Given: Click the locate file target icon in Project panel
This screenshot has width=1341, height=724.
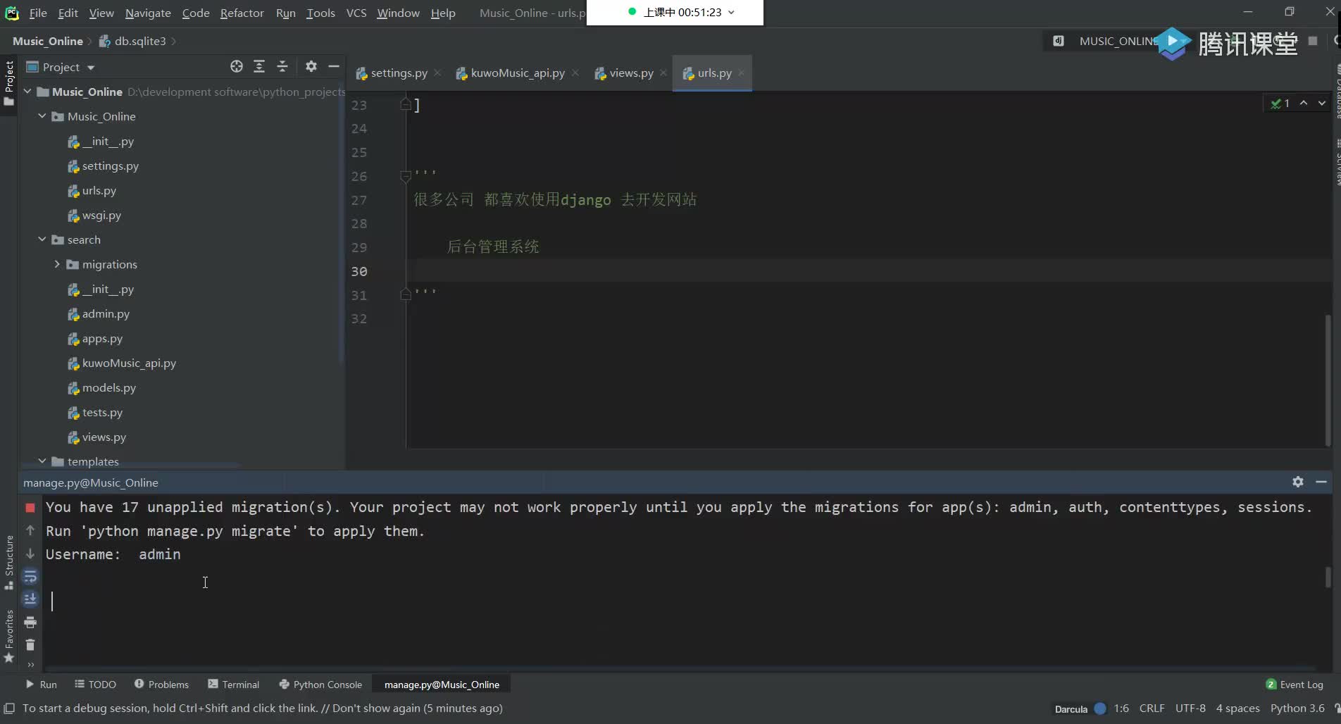Looking at the screenshot, I should 237,66.
